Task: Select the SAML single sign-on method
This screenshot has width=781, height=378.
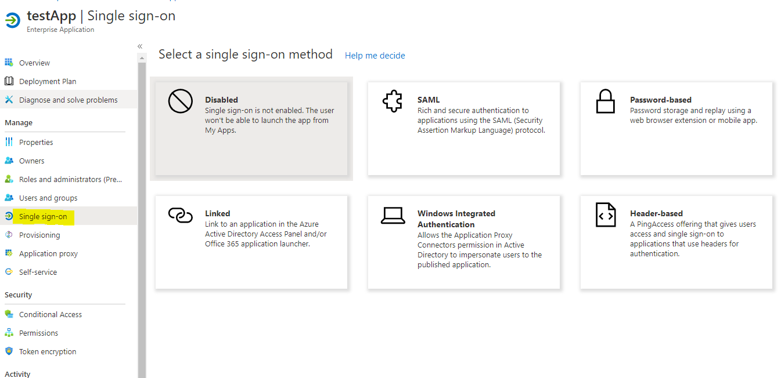Action: pyautogui.click(x=463, y=129)
